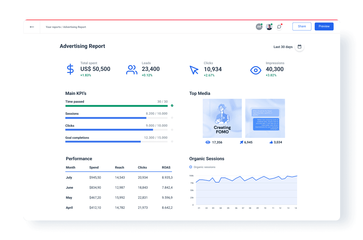Click the AK avatar with green presence dot
This screenshot has height=240, width=363.
click(x=259, y=27)
